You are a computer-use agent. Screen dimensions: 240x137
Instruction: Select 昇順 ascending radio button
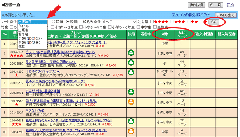point(53,21)
